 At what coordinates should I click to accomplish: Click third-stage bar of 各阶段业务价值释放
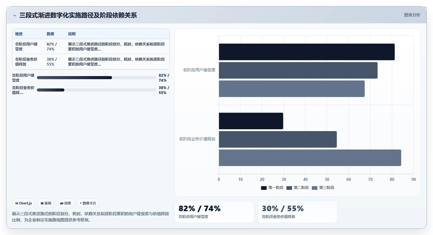(310, 158)
